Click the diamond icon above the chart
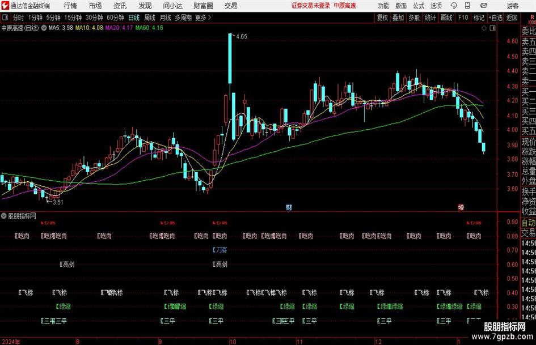536x345 pixels. [484, 28]
